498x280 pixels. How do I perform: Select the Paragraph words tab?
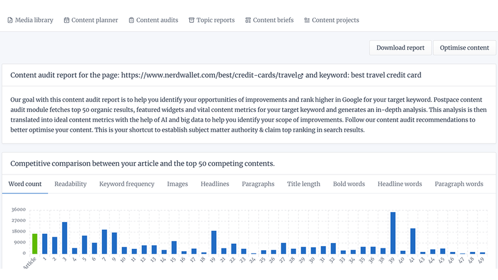pos(459,184)
